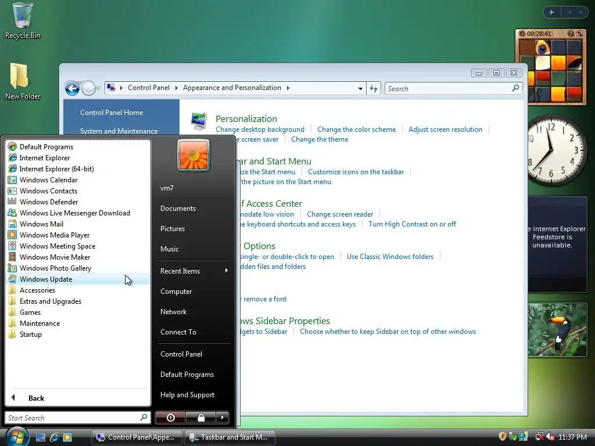Expand Recent Items submenu
Image resolution: width=595 pixels, height=446 pixels.
(x=194, y=271)
